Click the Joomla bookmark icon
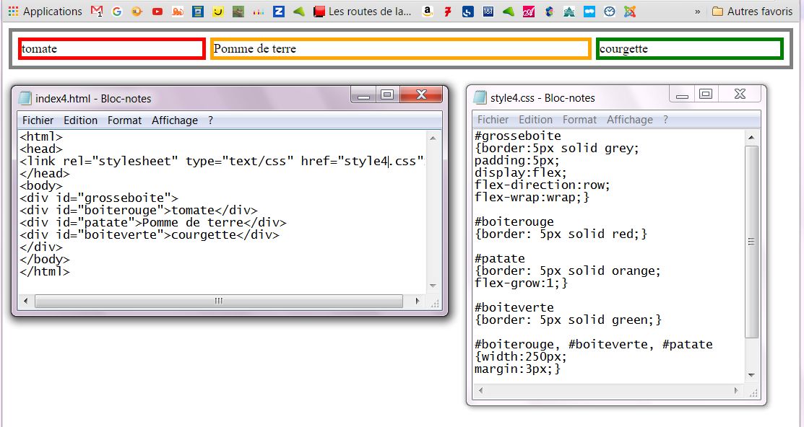Screen dimensions: 804x427 click(630, 12)
